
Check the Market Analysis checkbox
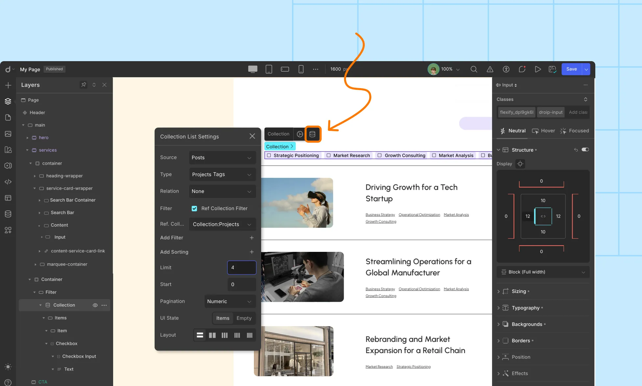click(x=434, y=155)
